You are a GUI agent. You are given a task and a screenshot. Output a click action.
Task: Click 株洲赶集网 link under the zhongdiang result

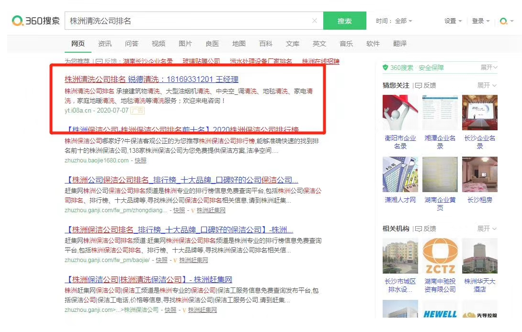coord(211,210)
